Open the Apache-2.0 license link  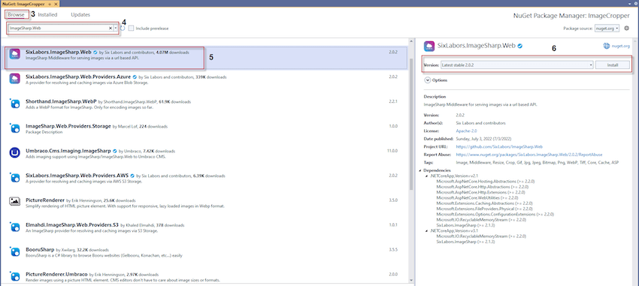pos(467,131)
